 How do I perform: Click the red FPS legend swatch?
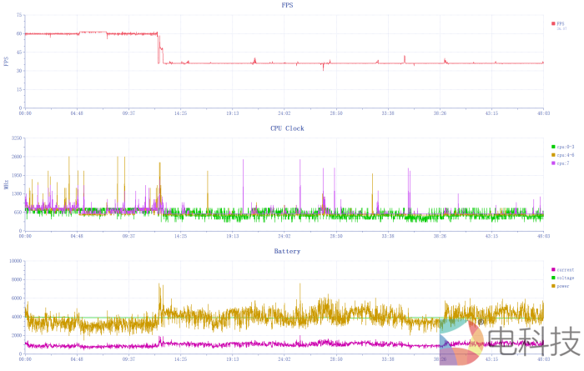click(x=553, y=23)
